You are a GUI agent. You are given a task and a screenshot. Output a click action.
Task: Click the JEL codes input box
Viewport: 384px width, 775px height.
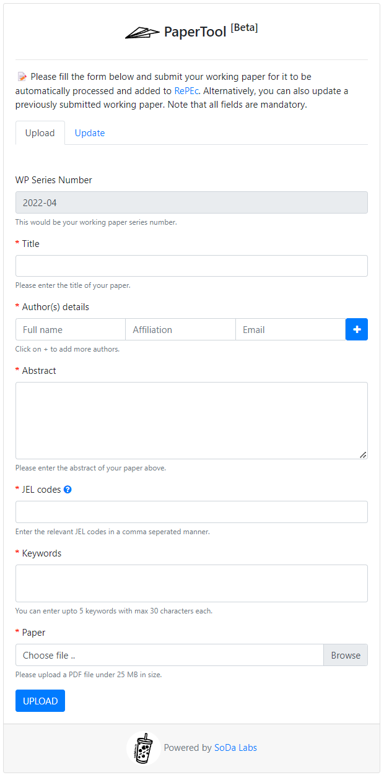(191, 512)
